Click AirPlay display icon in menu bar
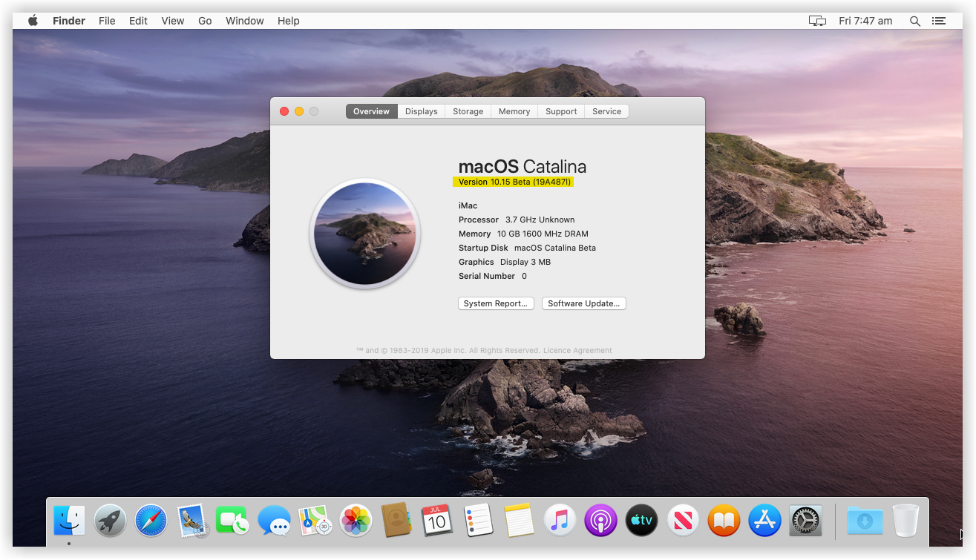The height and width of the screenshot is (560, 976). coord(817,21)
